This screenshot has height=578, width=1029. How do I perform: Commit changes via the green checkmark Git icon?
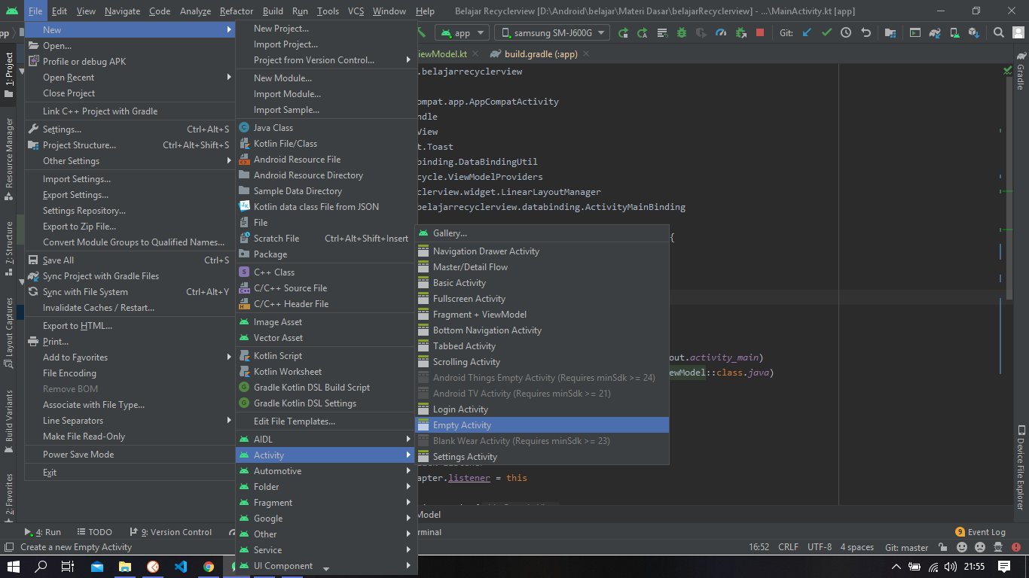pyautogui.click(x=826, y=32)
